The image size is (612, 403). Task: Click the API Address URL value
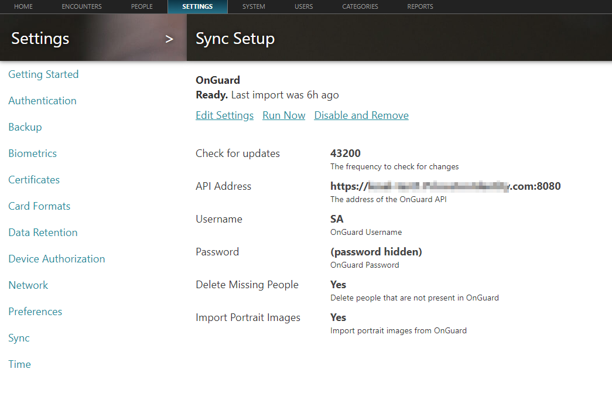445,186
